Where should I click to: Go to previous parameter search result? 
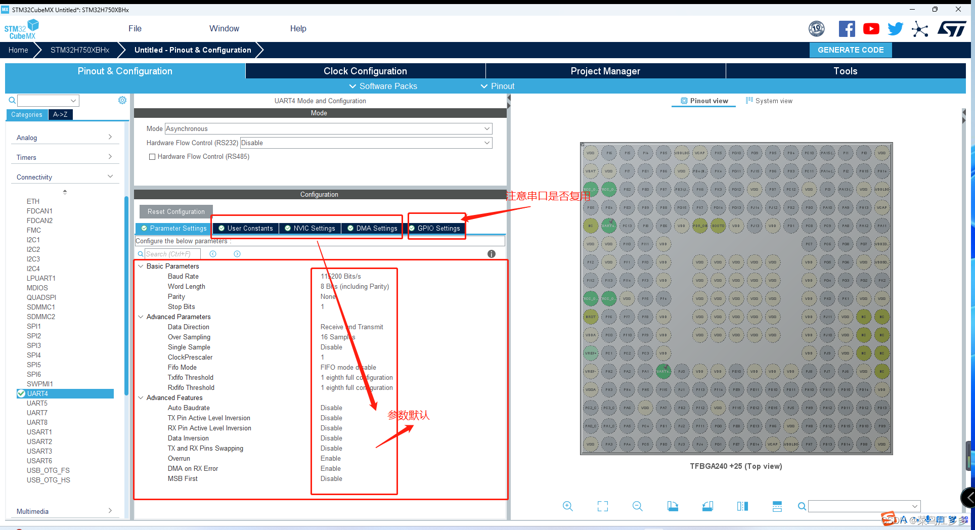[213, 254]
